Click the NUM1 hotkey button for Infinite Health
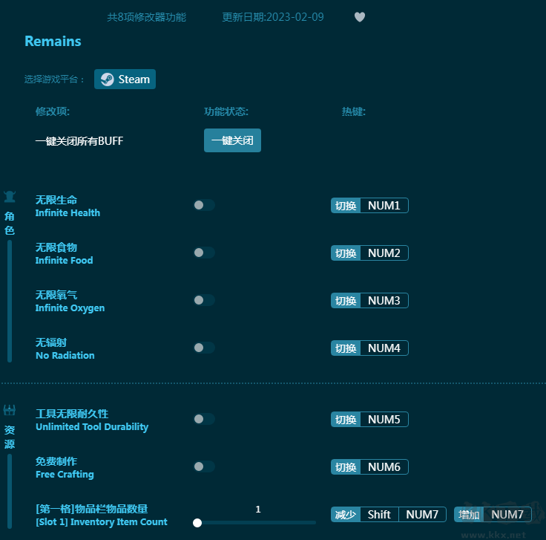 pos(384,206)
